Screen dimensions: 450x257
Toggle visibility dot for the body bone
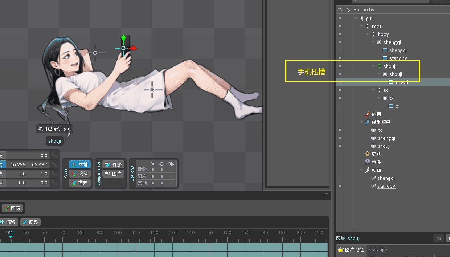tap(340, 34)
